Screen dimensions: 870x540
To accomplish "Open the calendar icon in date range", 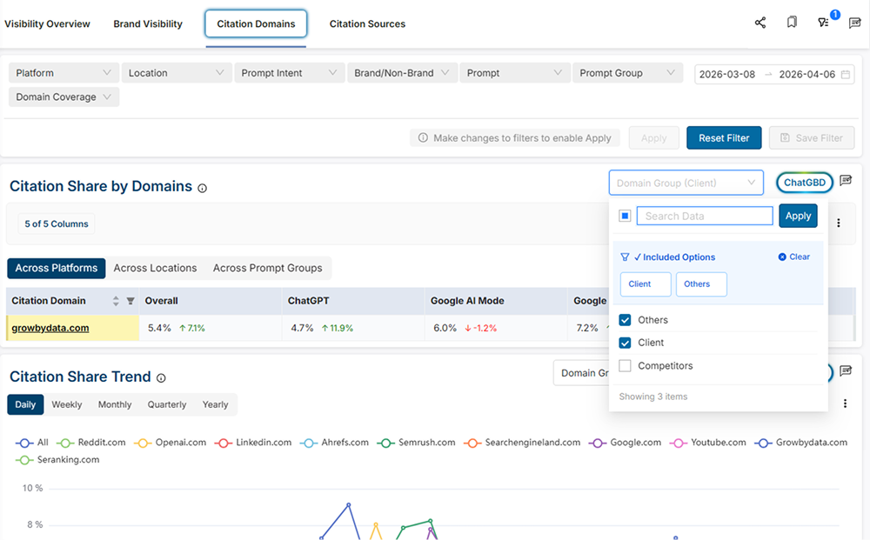I will pyautogui.click(x=847, y=74).
